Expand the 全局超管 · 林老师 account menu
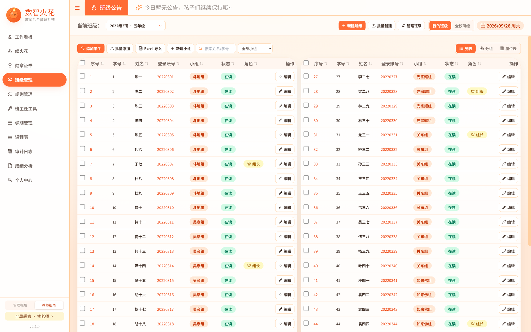Image resolution: width=531 pixels, height=332 pixels. pyautogui.click(x=35, y=316)
